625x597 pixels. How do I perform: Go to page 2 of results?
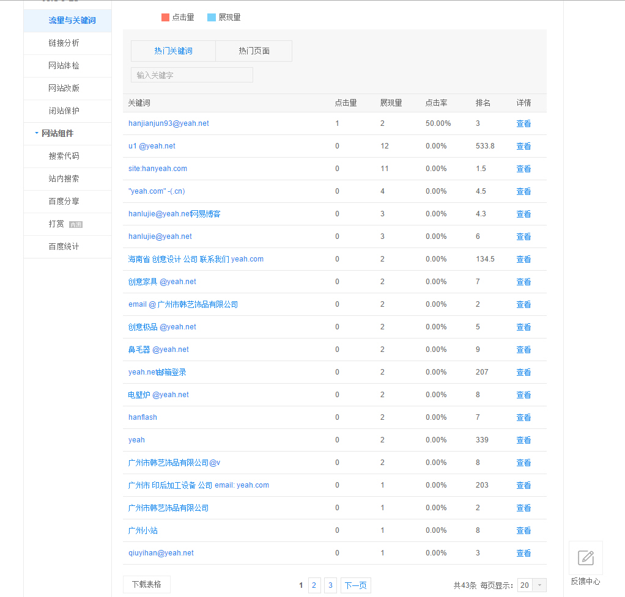314,585
